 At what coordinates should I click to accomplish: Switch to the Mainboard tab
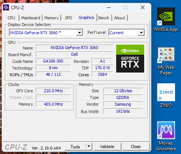point(31,18)
